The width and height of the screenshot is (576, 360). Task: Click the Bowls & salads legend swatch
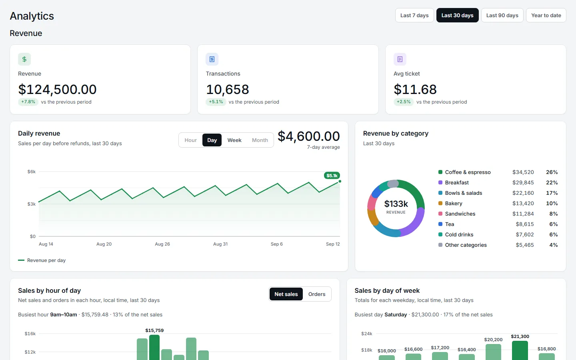440,193
